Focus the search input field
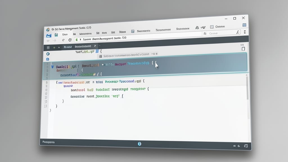The width and height of the screenshot is (288, 162). pos(222,33)
